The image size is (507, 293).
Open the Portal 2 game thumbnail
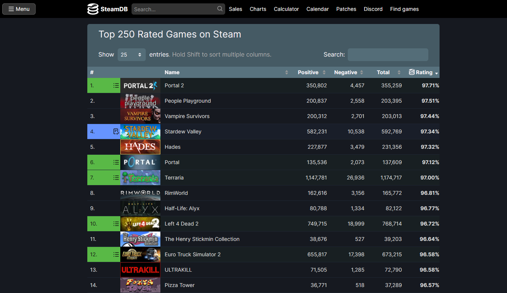[140, 85]
